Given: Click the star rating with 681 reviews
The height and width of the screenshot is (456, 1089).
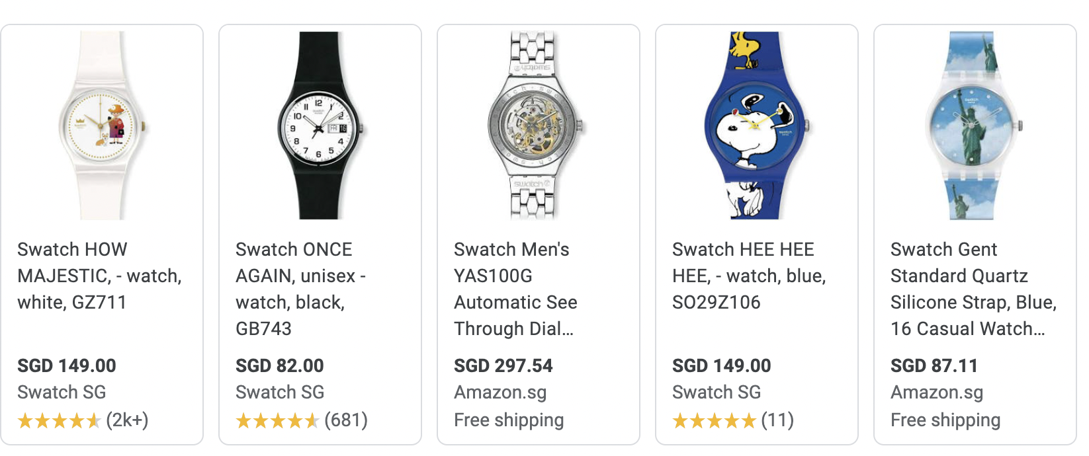Looking at the screenshot, I should pyautogui.click(x=278, y=420).
